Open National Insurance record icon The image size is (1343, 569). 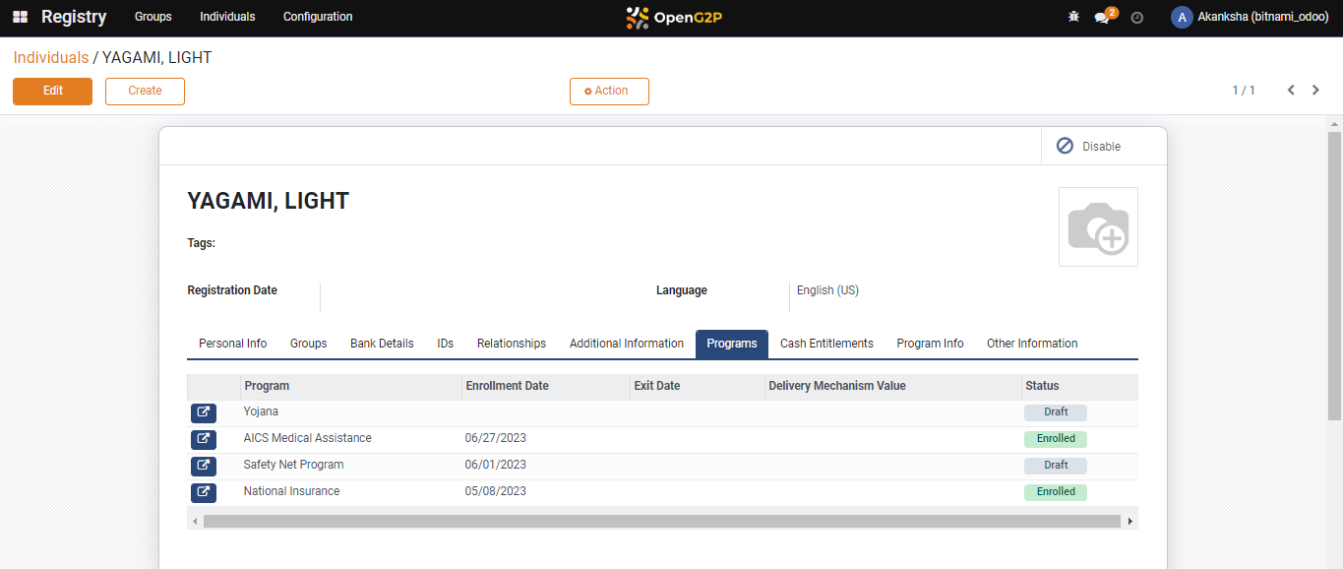pos(203,492)
